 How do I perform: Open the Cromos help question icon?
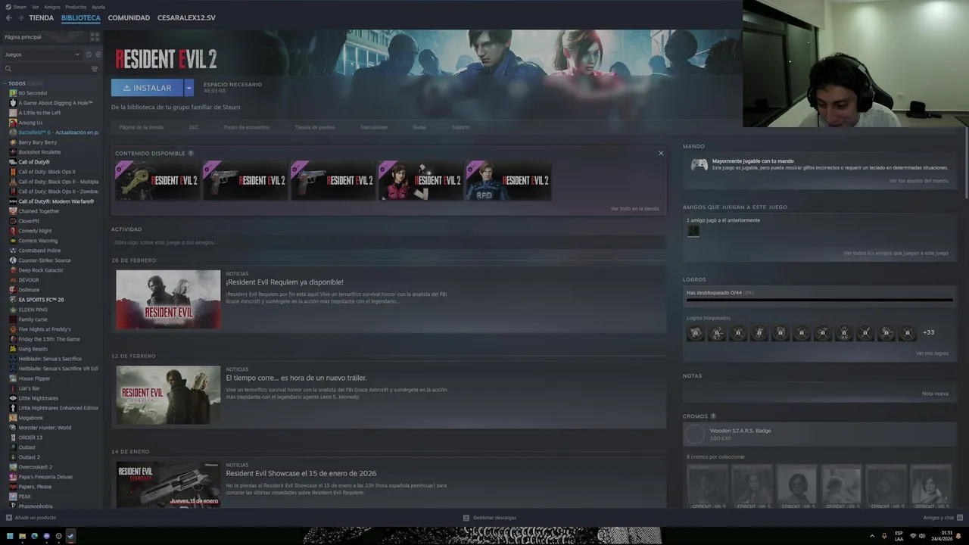coord(713,416)
